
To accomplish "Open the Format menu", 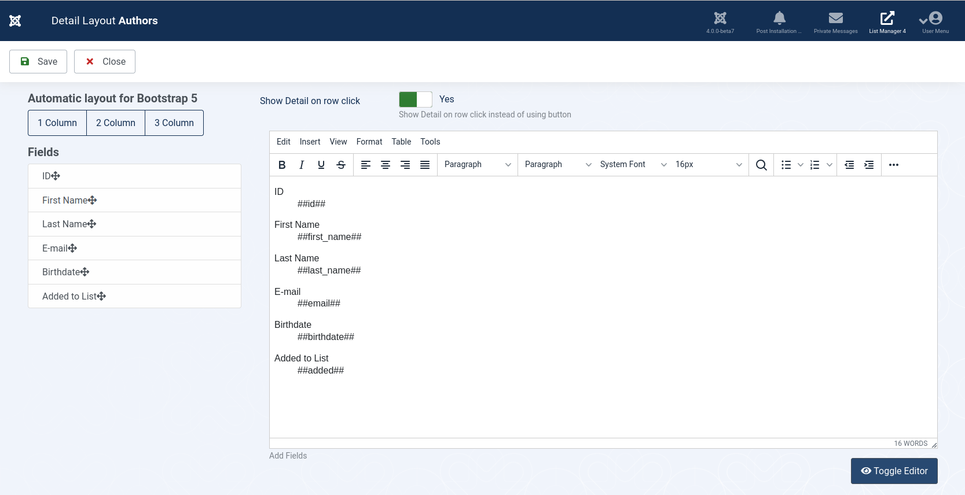I will (x=369, y=142).
